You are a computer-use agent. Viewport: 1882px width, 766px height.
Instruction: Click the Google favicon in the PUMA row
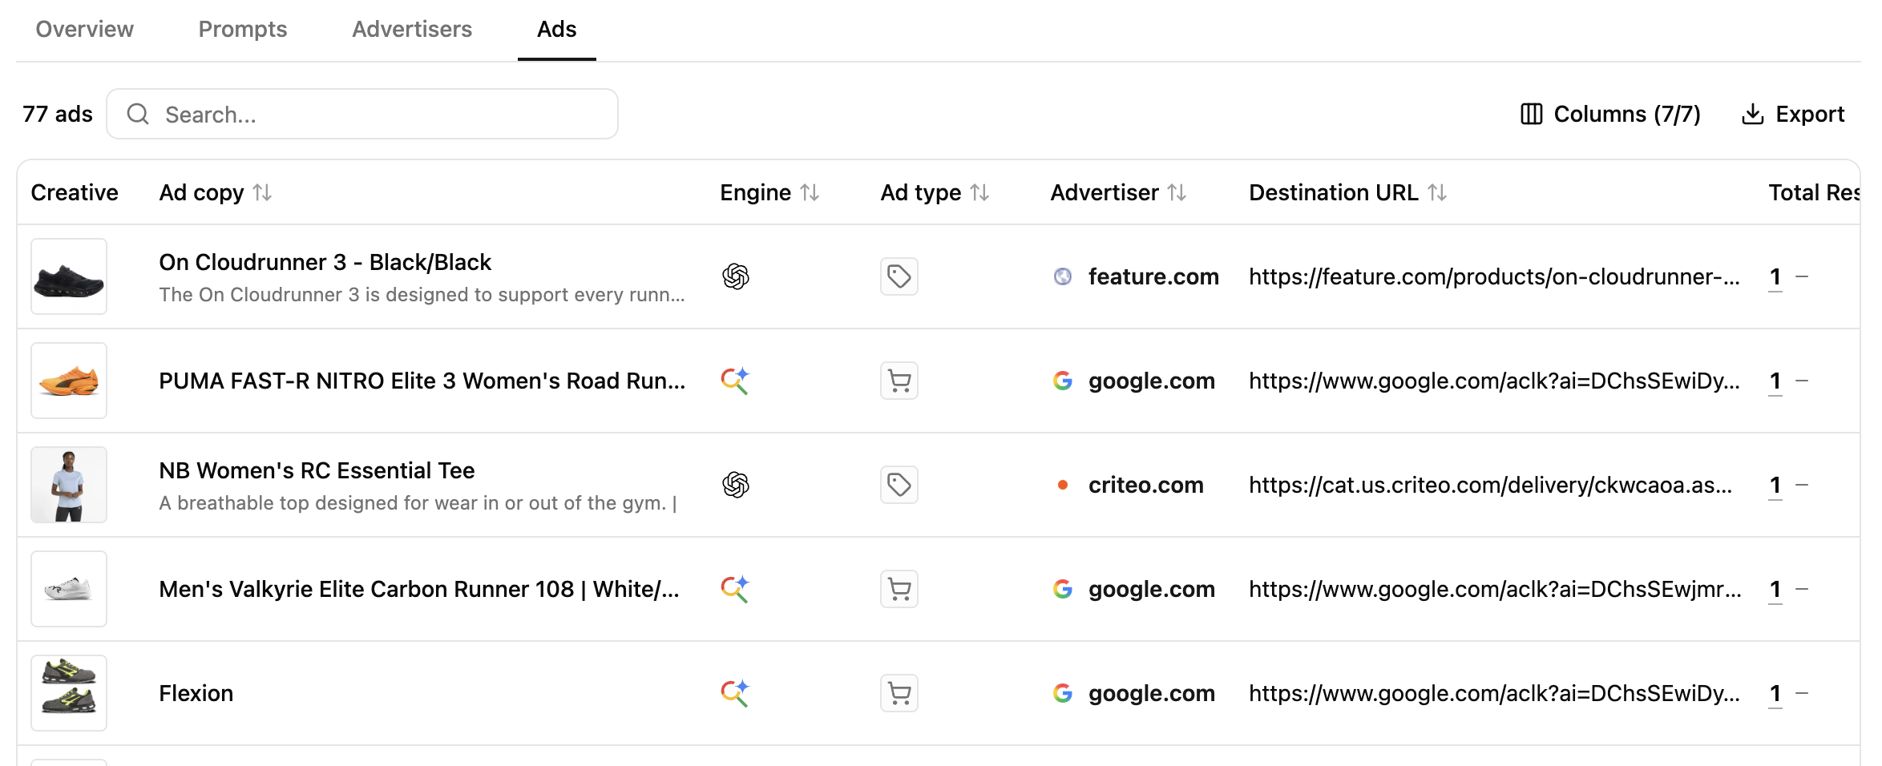1063,381
